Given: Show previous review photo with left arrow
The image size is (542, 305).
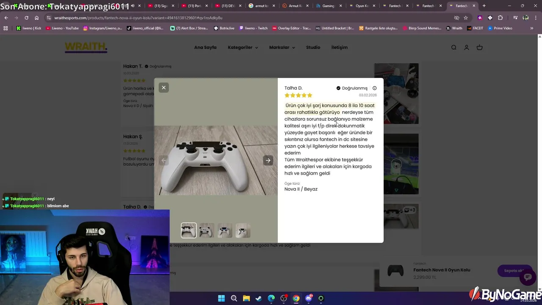Looking at the screenshot, I should coord(163,160).
